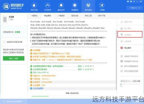Open the skin (shirt) icon in title bar

click(131, 2)
